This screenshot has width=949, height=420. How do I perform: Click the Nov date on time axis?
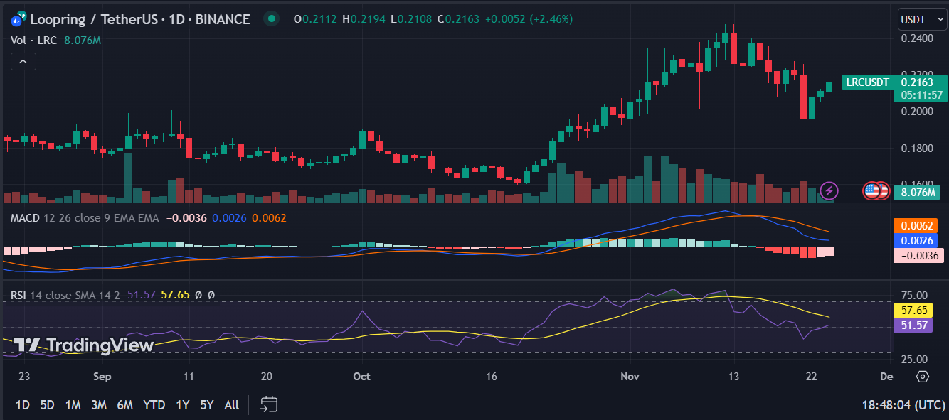(631, 377)
